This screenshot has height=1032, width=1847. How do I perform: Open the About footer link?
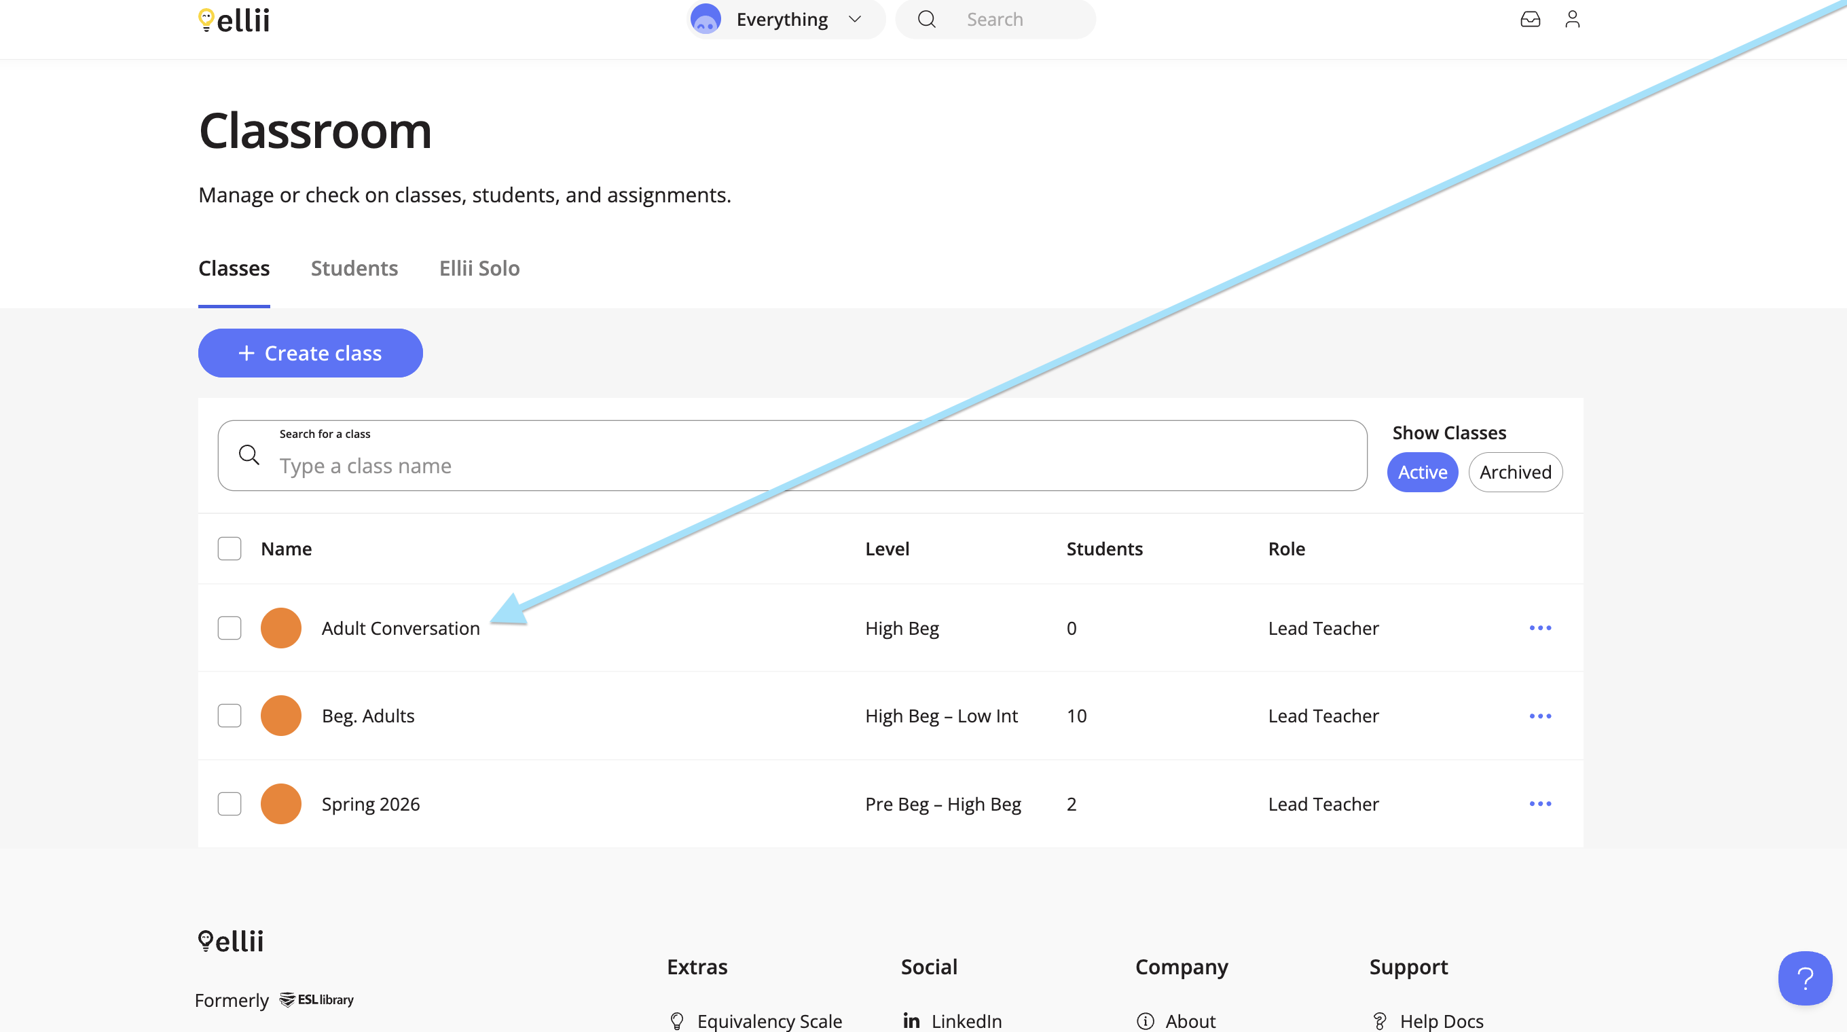pos(1190,1020)
